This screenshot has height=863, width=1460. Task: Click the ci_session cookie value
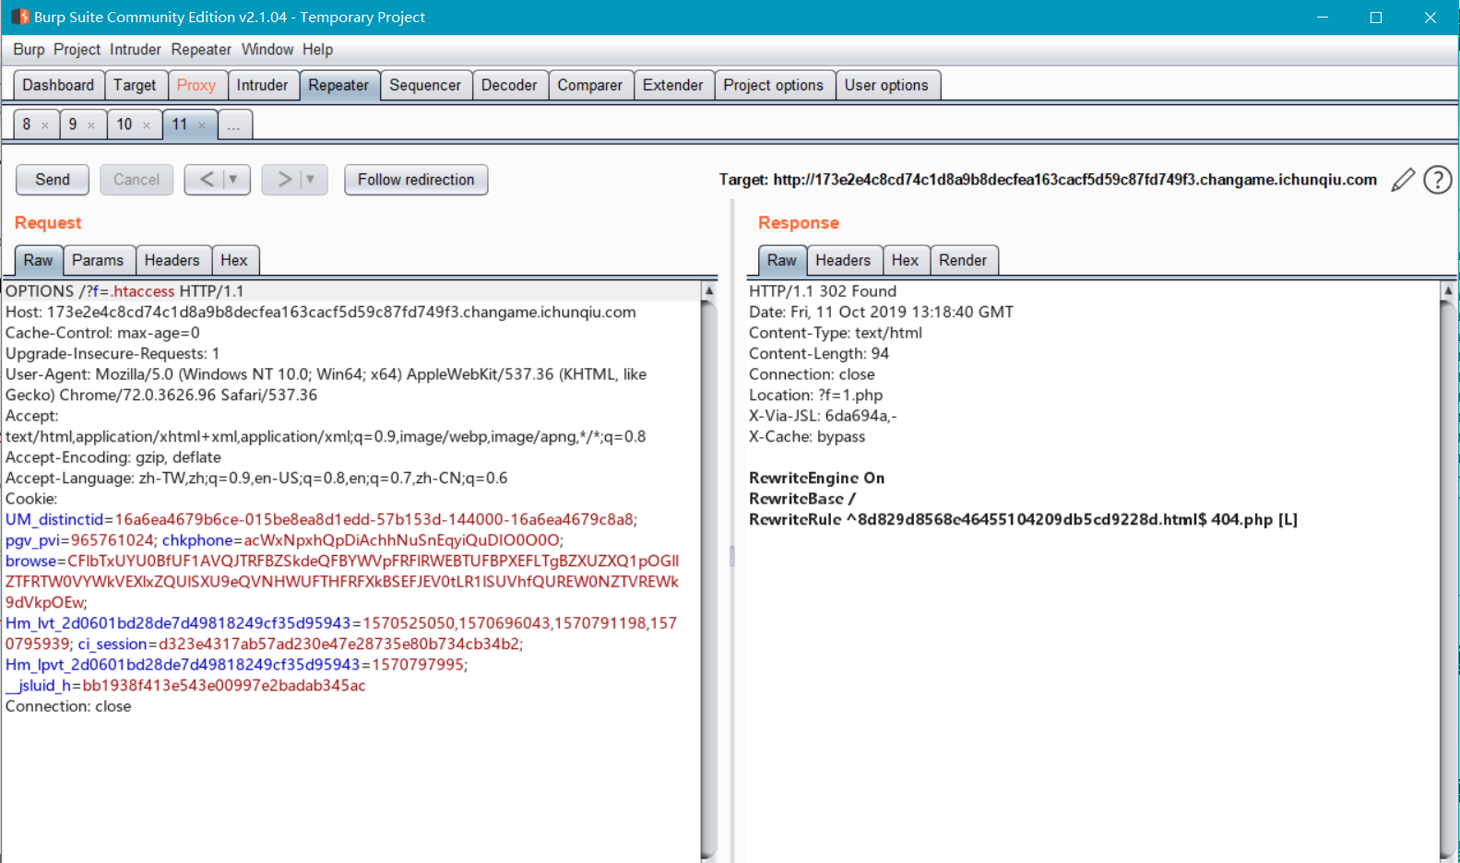[339, 644]
